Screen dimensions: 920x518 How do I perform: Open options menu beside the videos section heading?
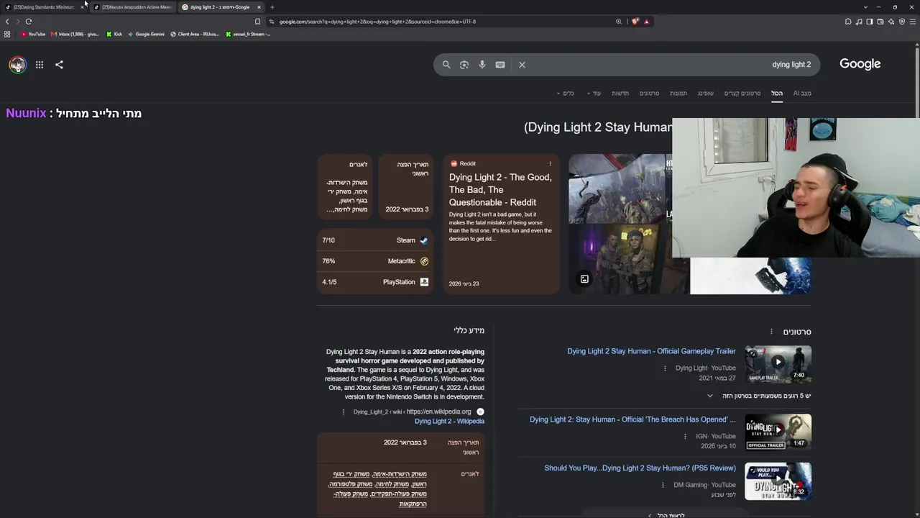click(x=771, y=332)
